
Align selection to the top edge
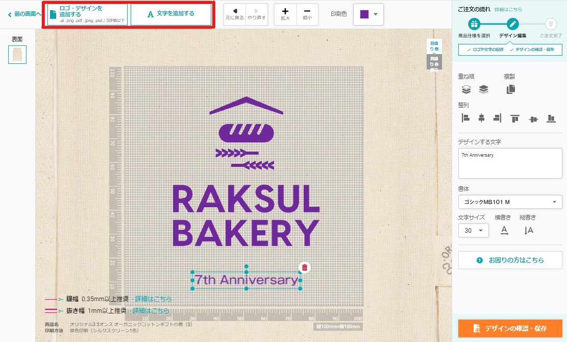pos(515,118)
